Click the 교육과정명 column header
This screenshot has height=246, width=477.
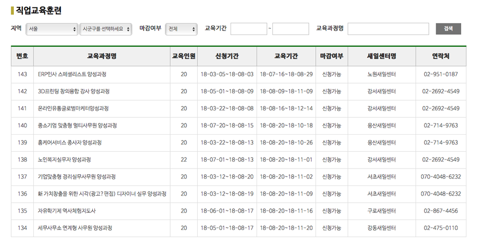point(102,56)
